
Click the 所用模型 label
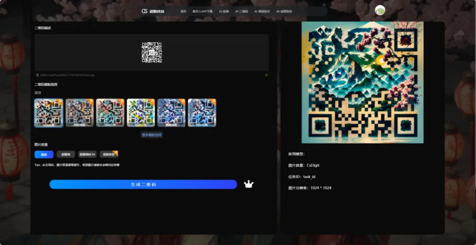[x=297, y=154]
